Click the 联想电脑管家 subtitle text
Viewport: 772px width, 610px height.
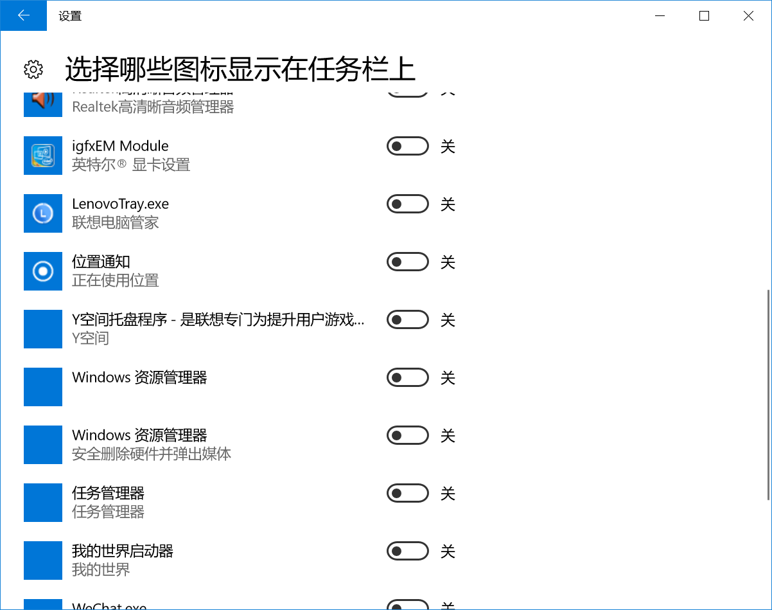[116, 222]
